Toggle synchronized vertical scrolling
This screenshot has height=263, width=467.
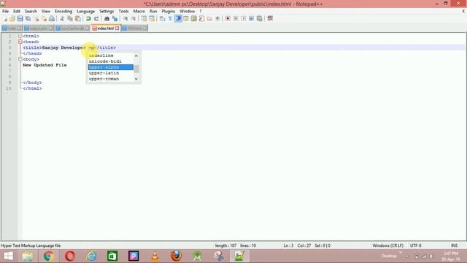tap(144, 19)
